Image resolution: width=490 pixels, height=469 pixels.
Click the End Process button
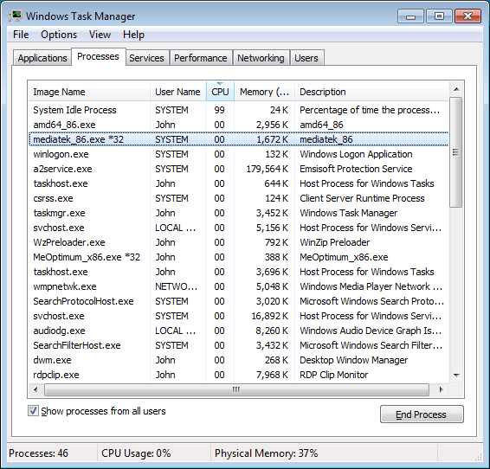[x=422, y=414]
